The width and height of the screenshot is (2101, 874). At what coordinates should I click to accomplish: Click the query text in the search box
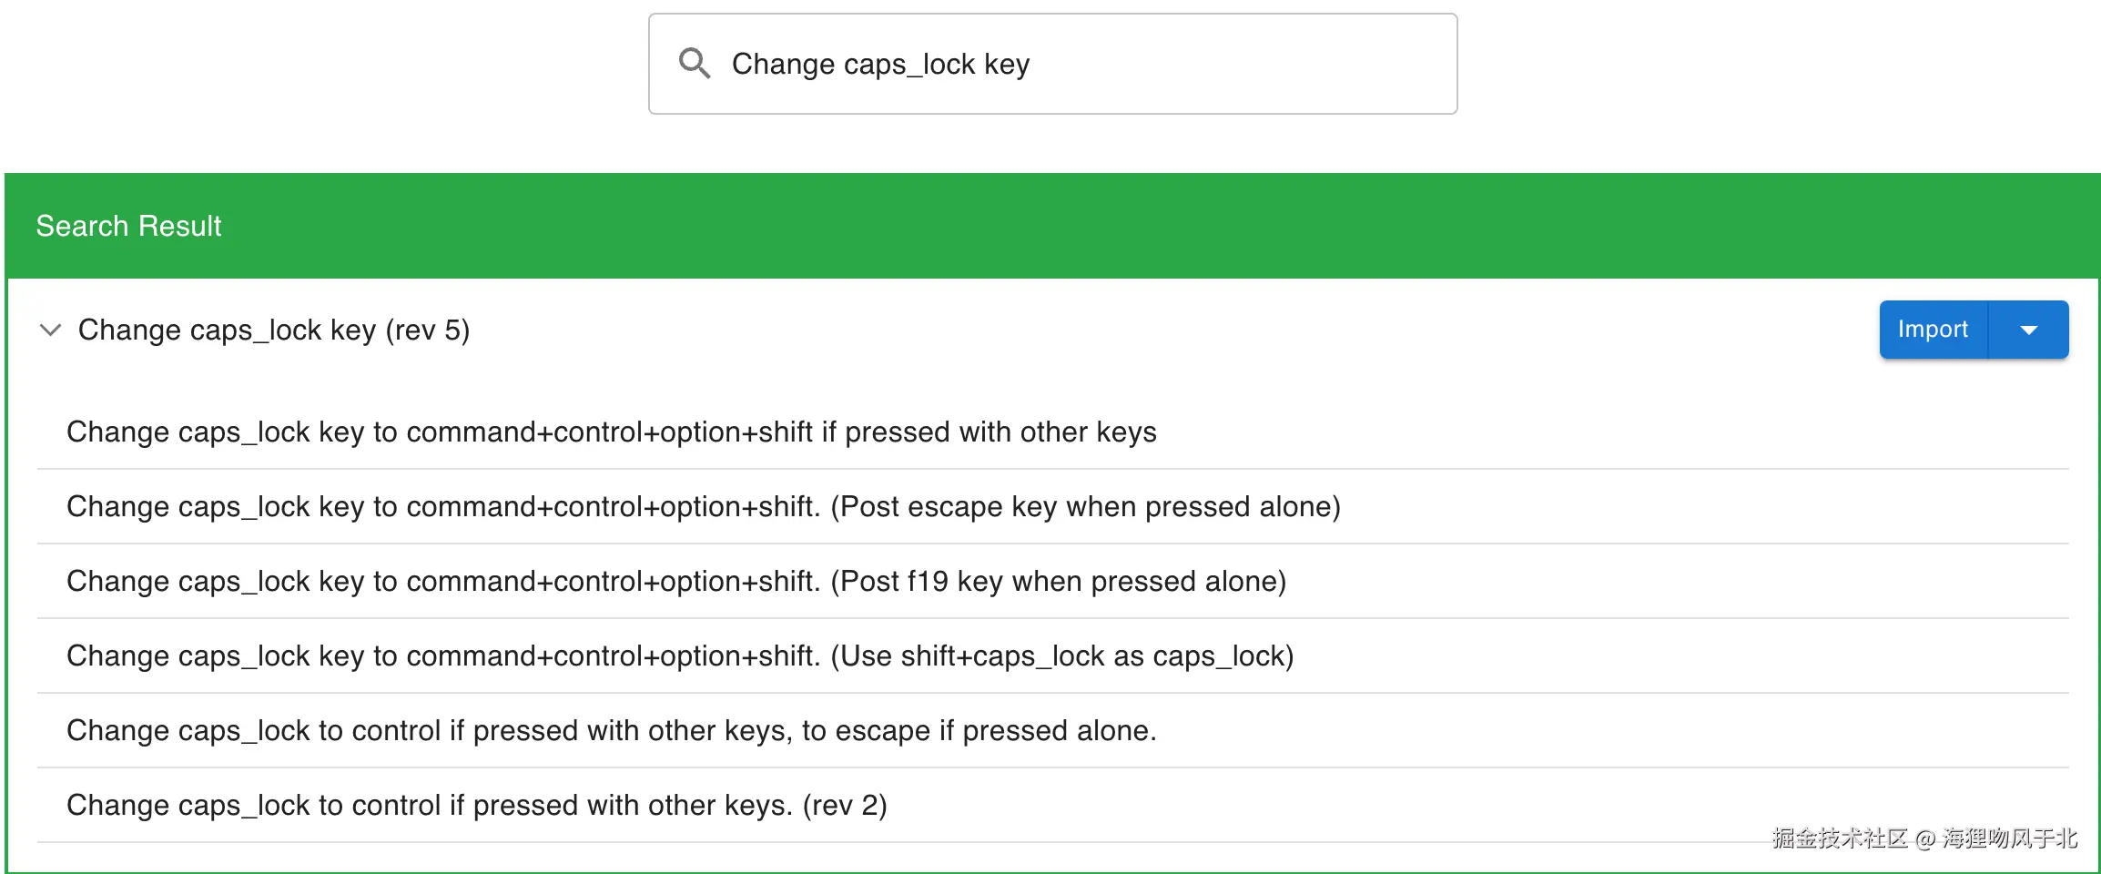(x=880, y=65)
